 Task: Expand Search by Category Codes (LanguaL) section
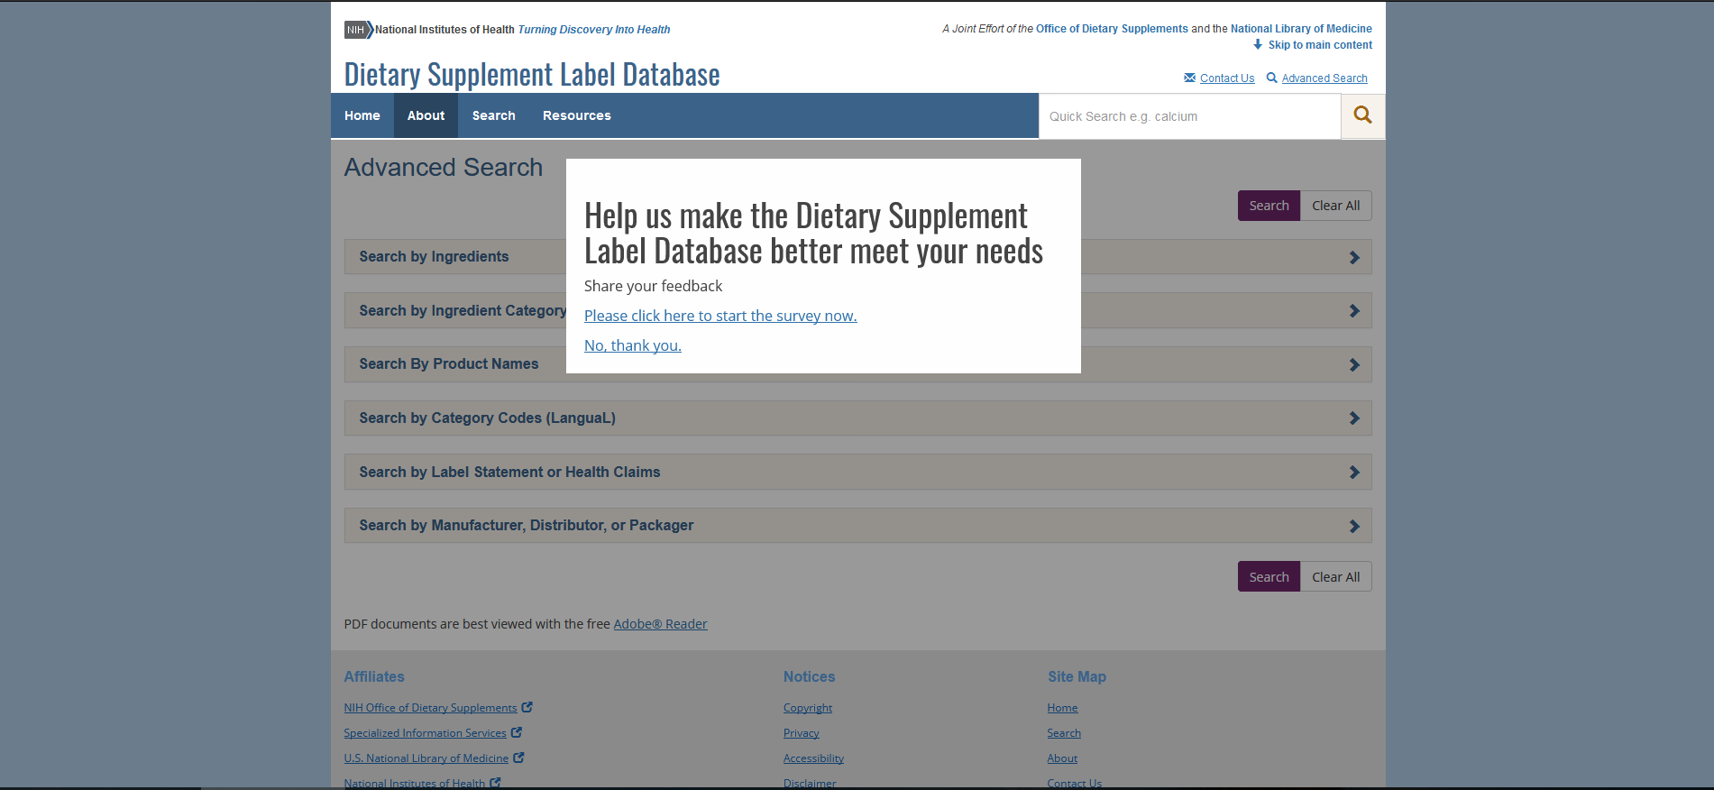pyautogui.click(x=1353, y=418)
